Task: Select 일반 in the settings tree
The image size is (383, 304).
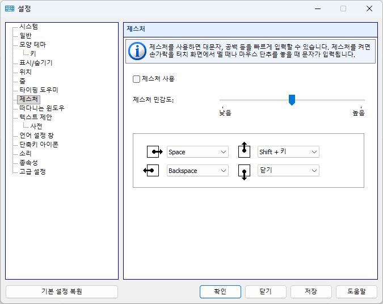Action: 26,36
